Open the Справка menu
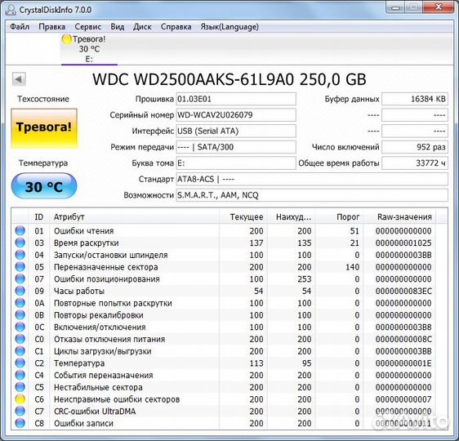The height and width of the screenshot is (441, 459). (176, 27)
